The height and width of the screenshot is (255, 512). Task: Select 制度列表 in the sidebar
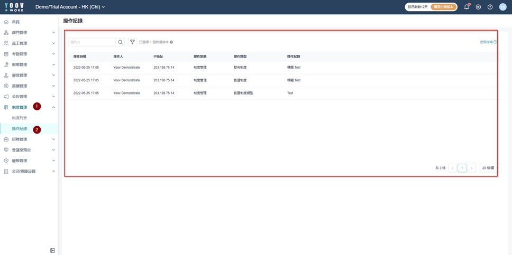[x=20, y=118]
